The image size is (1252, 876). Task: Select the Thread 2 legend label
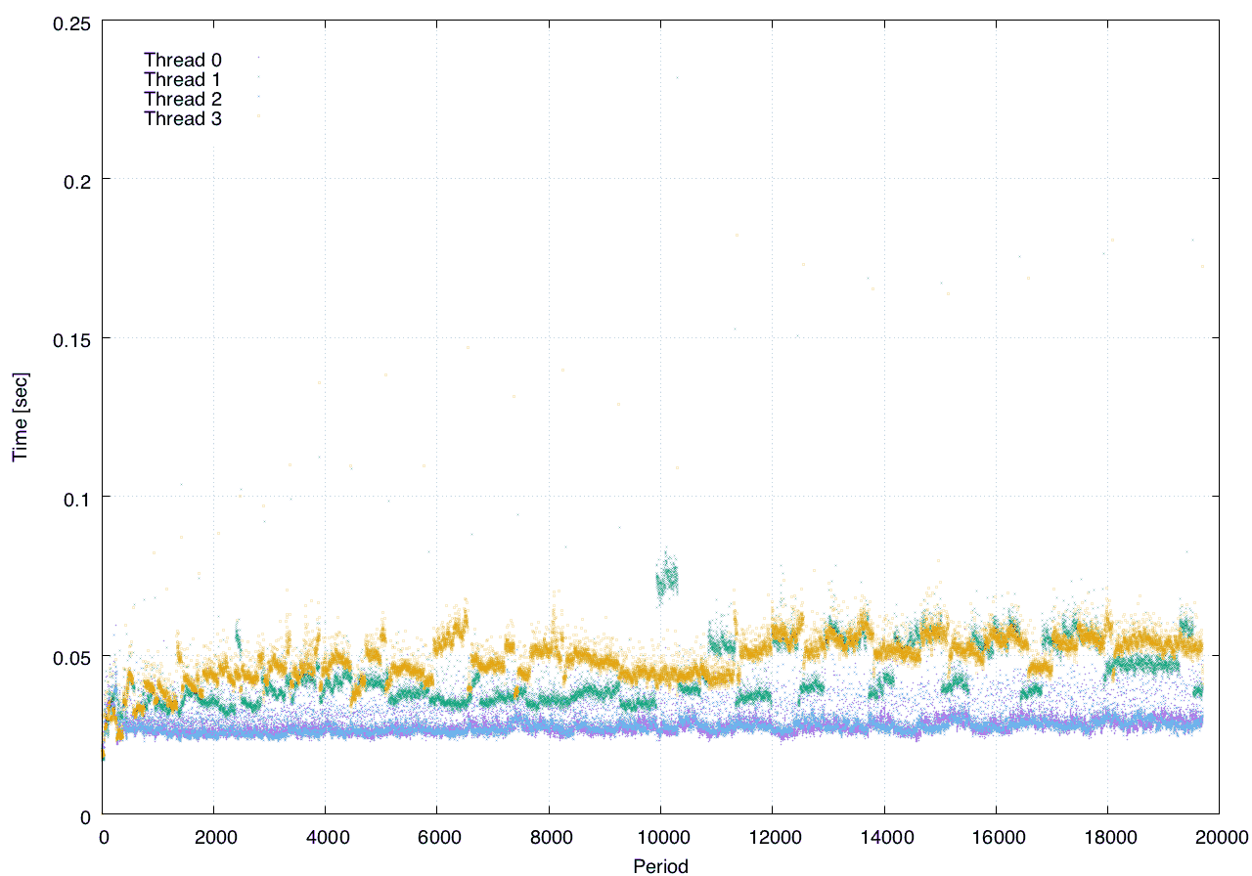tap(183, 100)
